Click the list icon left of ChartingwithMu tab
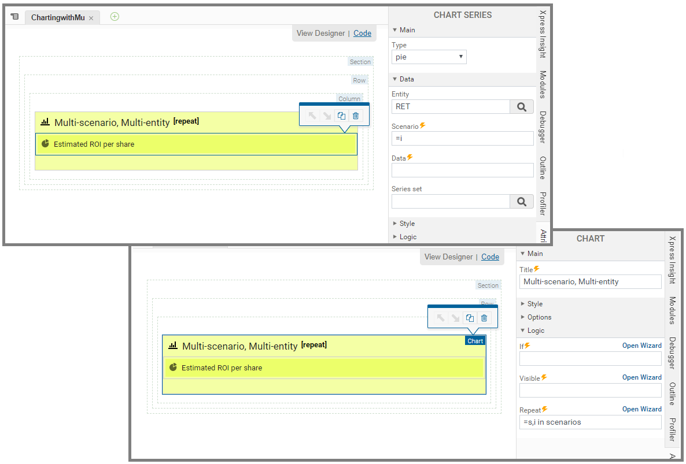This screenshot has width=686, height=464. pyautogui.click(x=14, y=17)
